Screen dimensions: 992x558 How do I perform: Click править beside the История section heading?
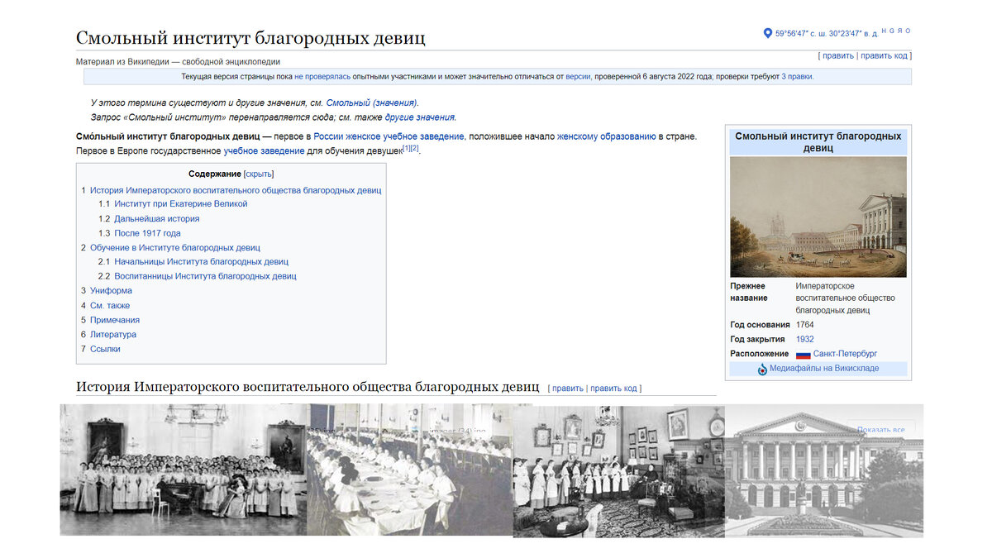pyautogui.click(x=568, y=389)
